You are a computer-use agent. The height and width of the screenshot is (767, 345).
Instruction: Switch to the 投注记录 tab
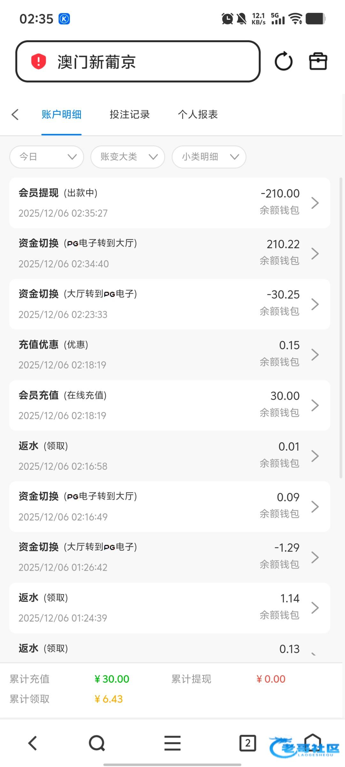click(129, 114)
